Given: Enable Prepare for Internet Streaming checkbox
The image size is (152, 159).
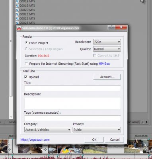Looking at the screenshot, I should pos(26,64).
